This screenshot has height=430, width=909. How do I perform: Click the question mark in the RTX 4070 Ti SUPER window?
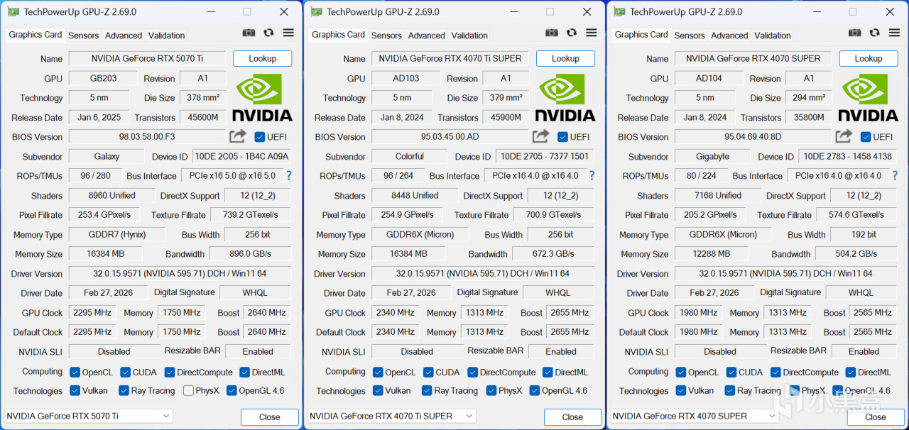[x=592, y=175]
